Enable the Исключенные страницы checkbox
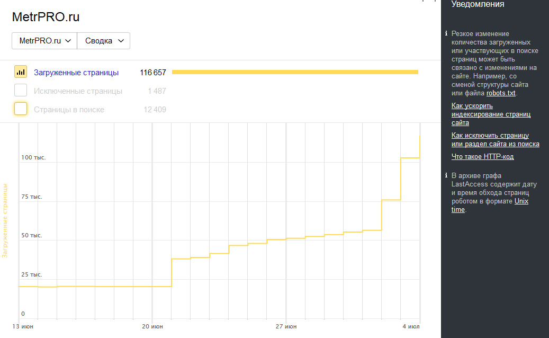The width and height of the screenshot is (549, 338). tap(21, 91)
